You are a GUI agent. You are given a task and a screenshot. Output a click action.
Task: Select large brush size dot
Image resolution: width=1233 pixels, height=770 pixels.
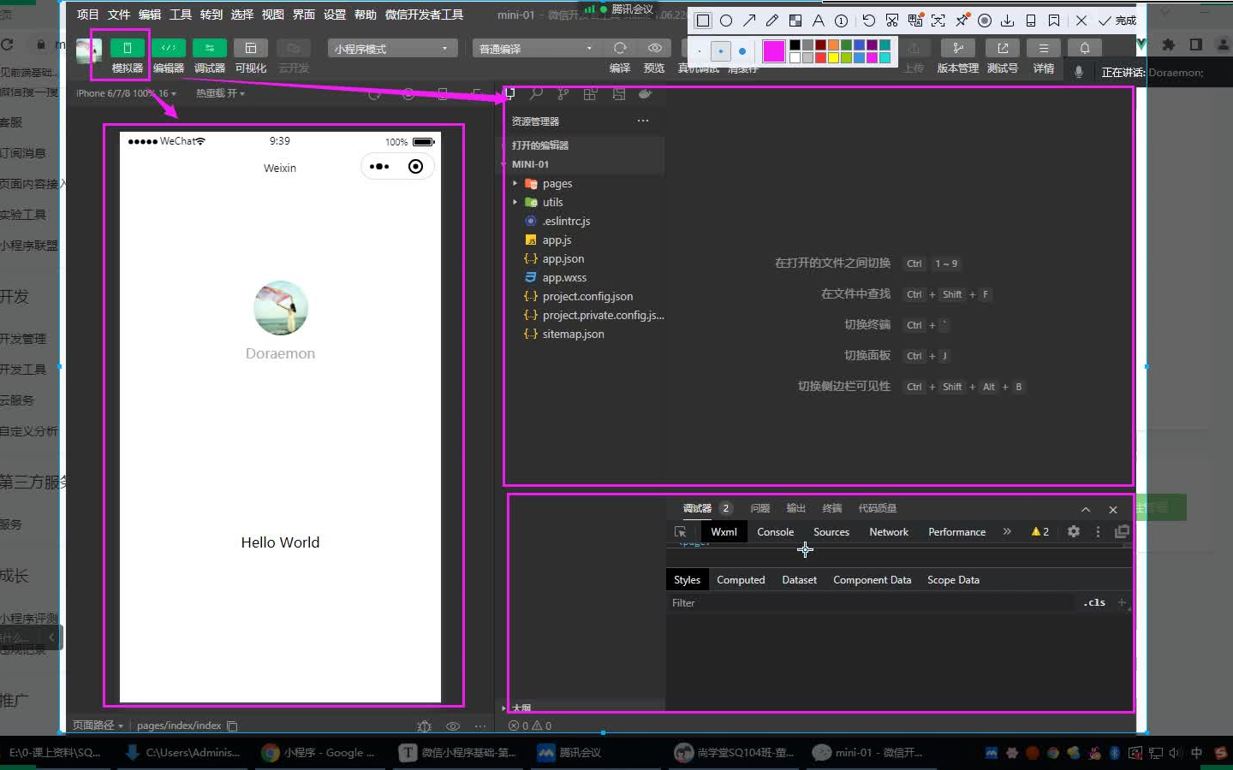pos(742,51)
